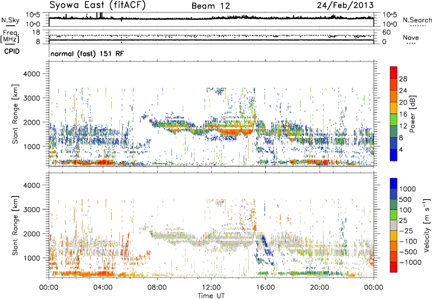Screen dimensions: 432x299
Task: Click the '28' tick on the Power color bar
Action: (403, 79)
